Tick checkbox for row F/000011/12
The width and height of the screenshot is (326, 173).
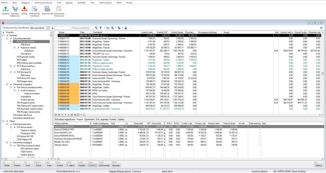[56, 39]
